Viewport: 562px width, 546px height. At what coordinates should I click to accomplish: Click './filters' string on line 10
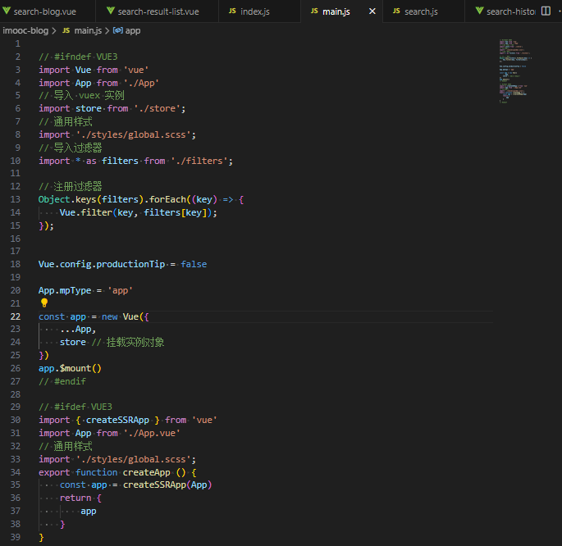[x=199, y=161]
